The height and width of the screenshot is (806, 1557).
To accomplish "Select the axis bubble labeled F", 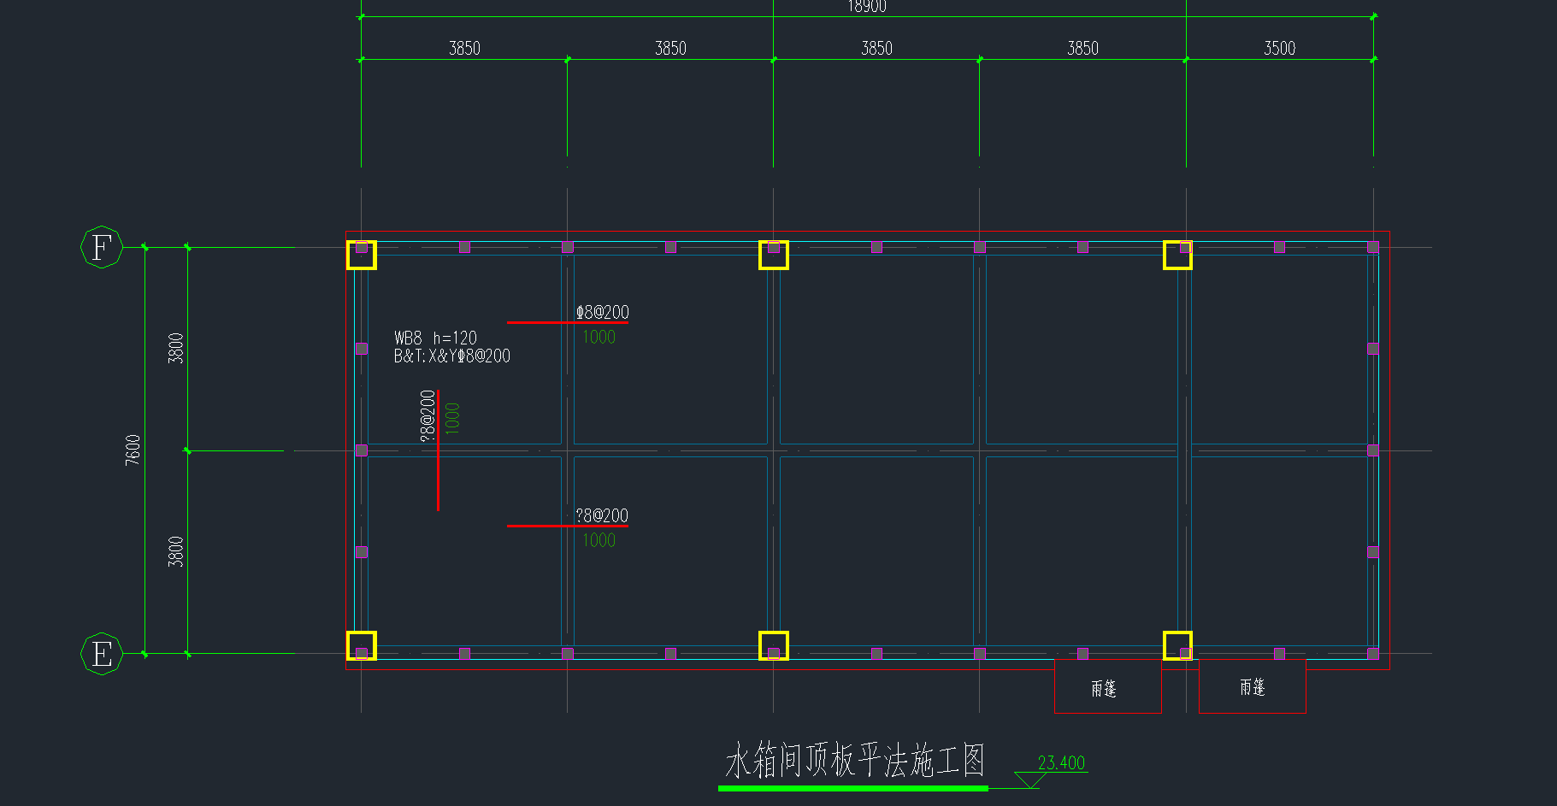I will pos(102,248).
